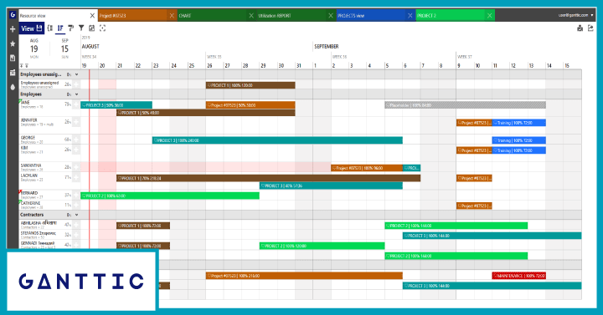
Task: Click the WEEK 37 header
Action: [465, 57]
